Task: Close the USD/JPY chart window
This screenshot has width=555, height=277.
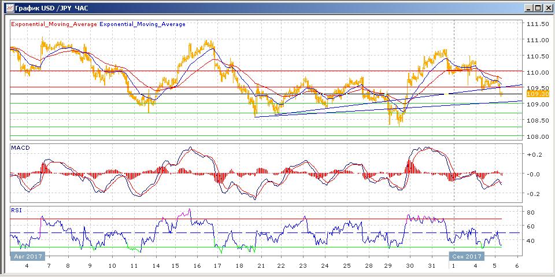Action: coord(547,8)
